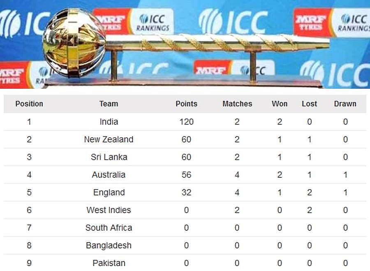The width and height of the screenshot is (370, 271).
Task: Click the golden globe on trophy
Action: coord(74,42)
